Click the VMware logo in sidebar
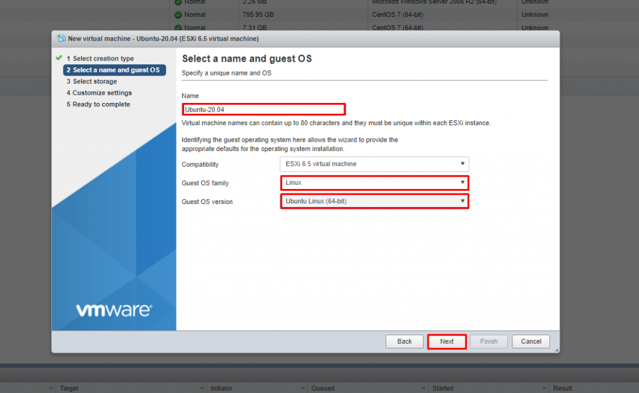This screenshot has height=393, width=639. 114,310
